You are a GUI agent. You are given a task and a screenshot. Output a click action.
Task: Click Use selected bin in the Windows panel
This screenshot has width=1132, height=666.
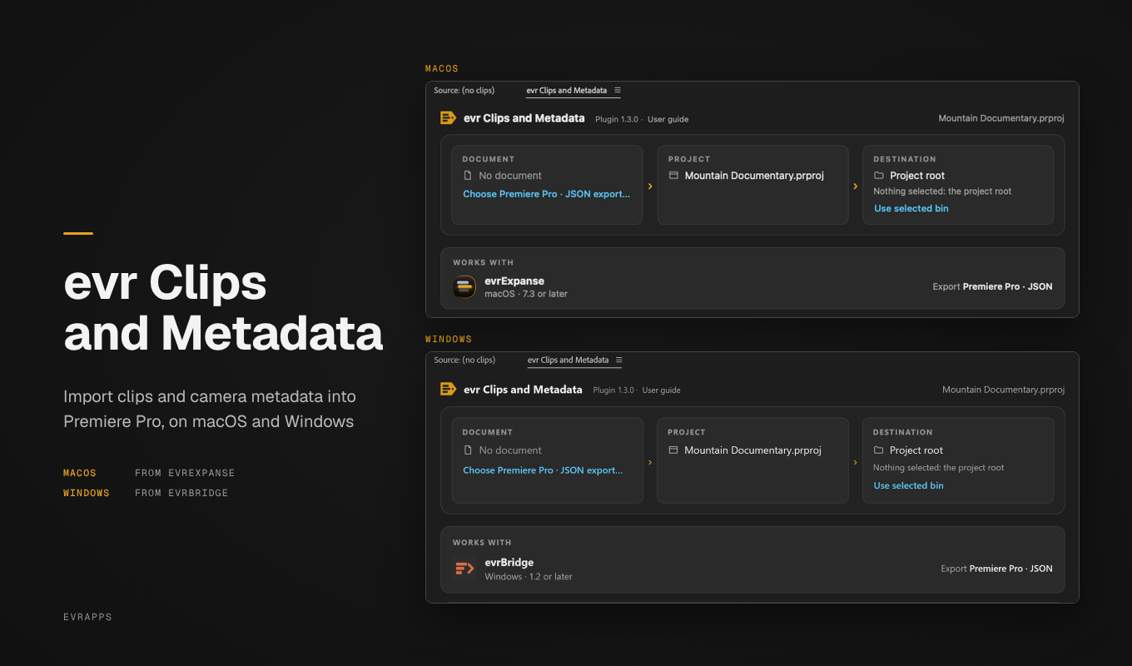tap(909, 485)
